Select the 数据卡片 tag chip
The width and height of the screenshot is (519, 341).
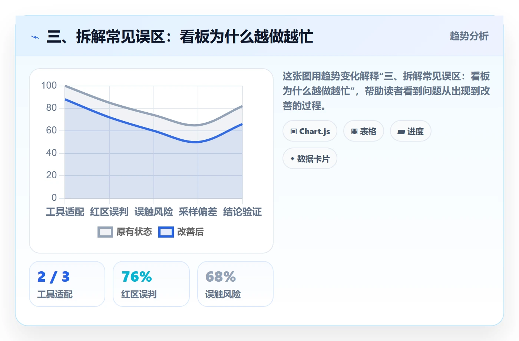(x=310, y=159)
